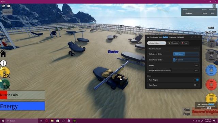Select the first highlighted hub tab

pyautogui.click(x=157, y=43)
